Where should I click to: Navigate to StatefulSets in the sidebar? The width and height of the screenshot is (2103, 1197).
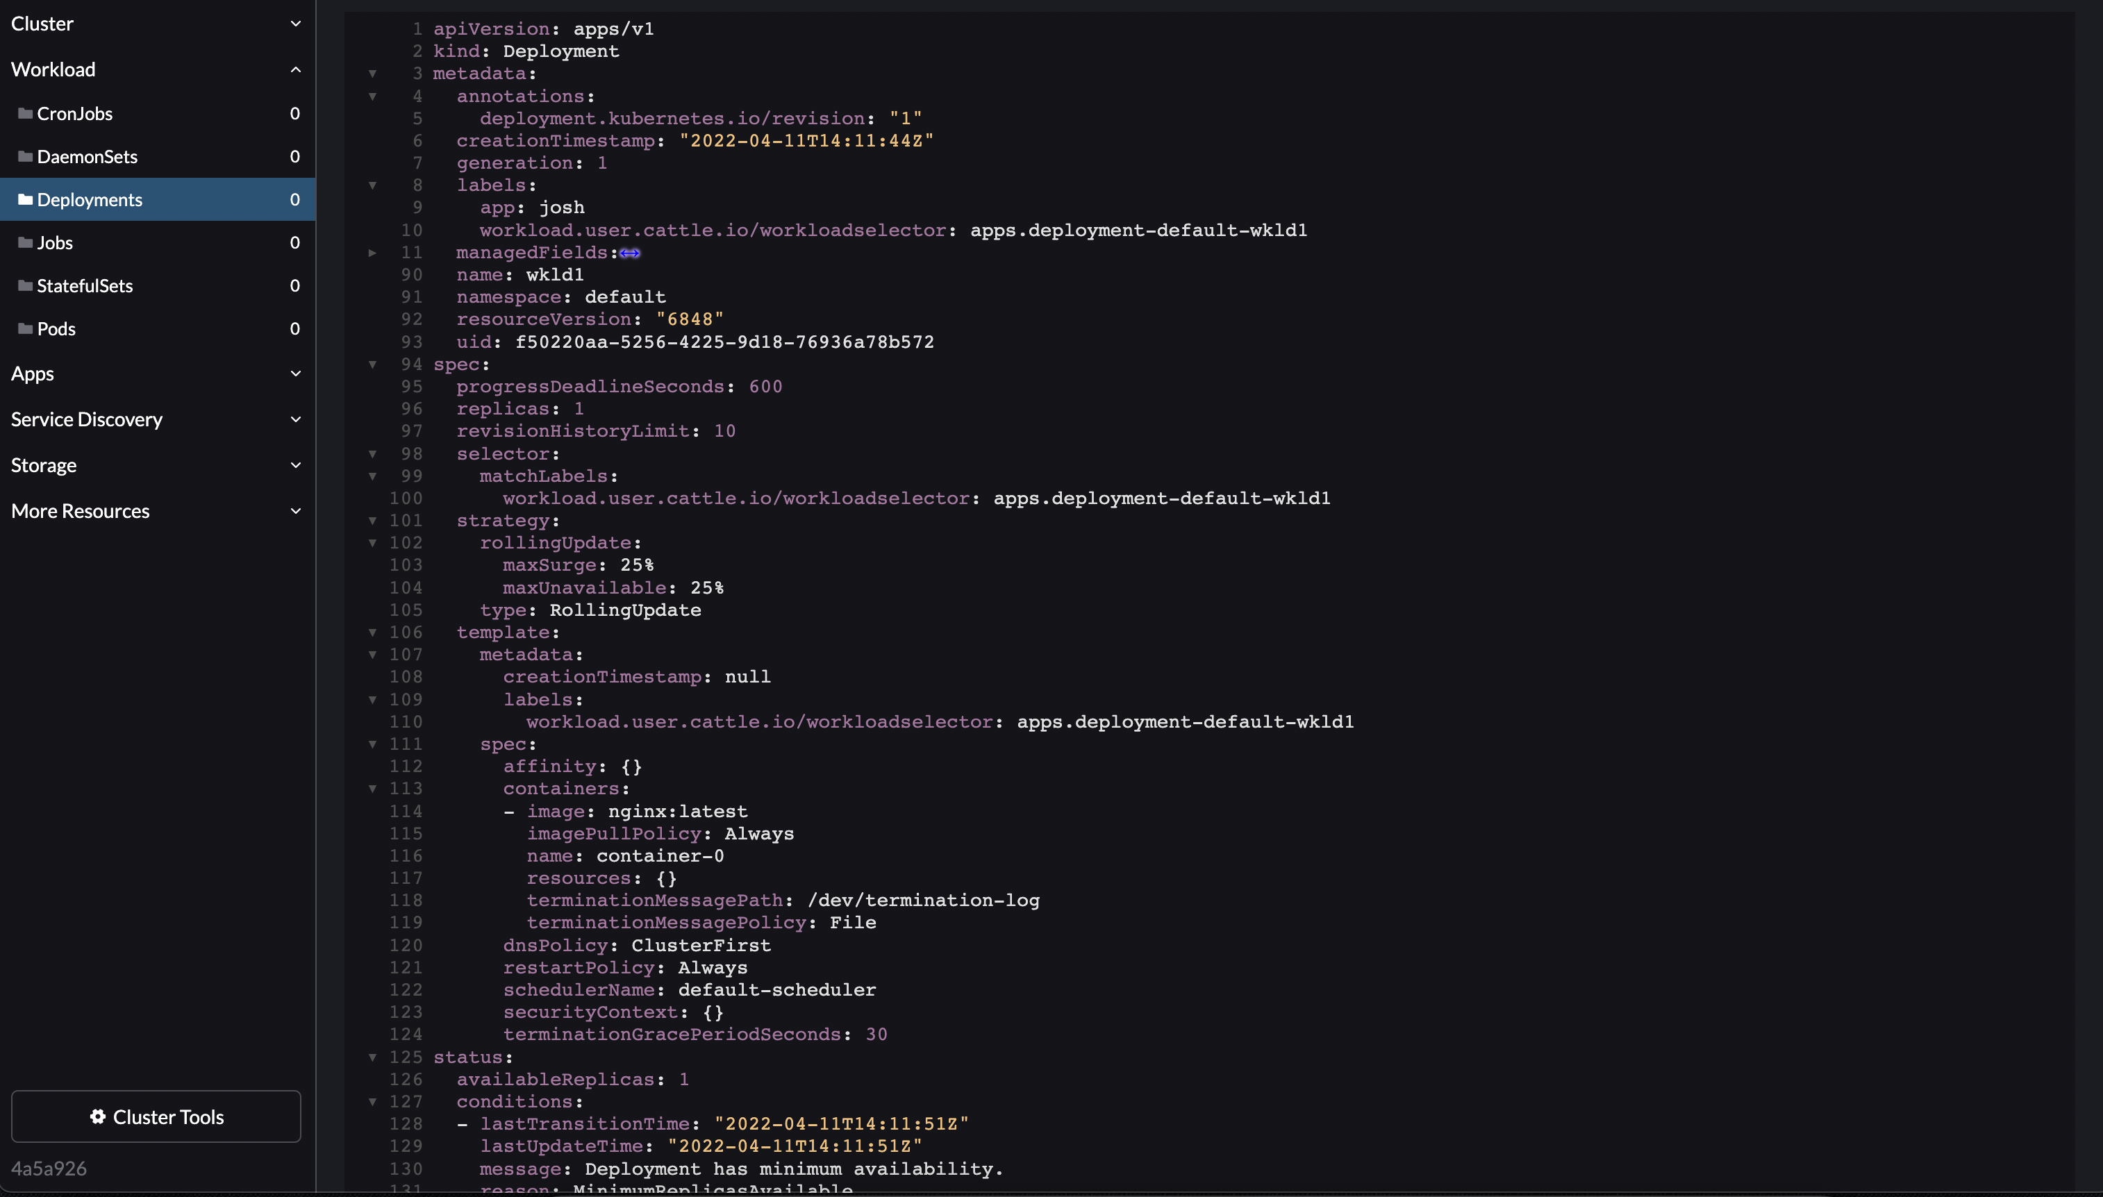tap(85, 285)
